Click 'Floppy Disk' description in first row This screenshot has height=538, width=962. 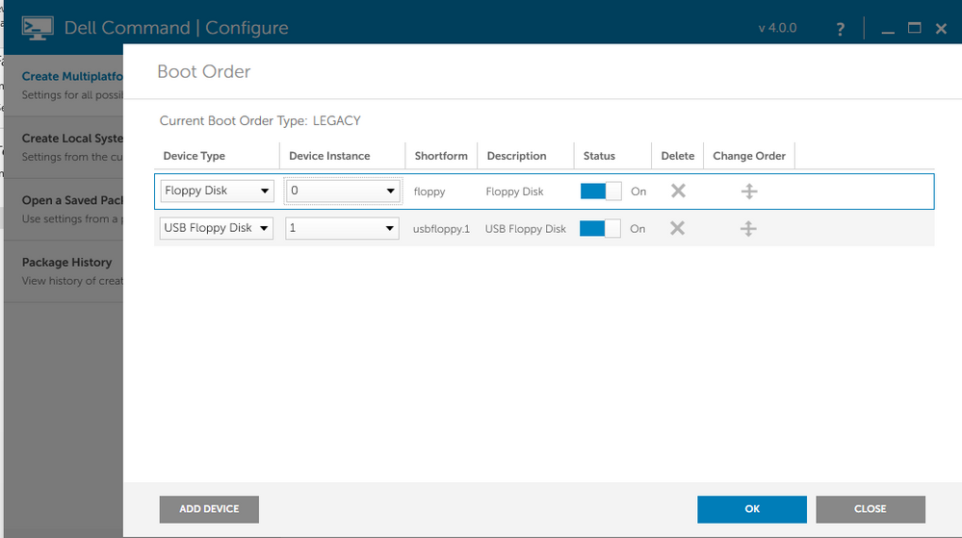click(x=515, y=192)
